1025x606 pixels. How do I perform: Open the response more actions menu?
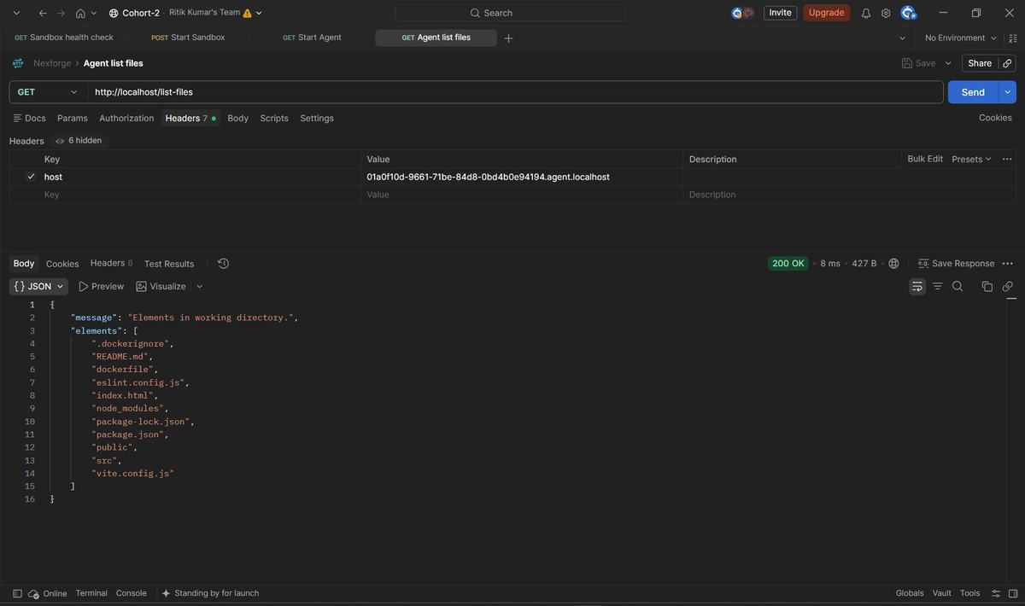tap(1007, 264)
